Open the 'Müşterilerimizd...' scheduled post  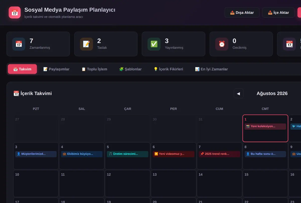click(x=36, y=154)
